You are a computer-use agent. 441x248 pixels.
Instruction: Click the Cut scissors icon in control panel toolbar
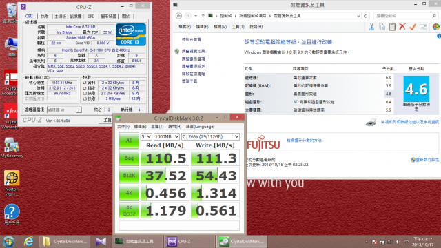[x=371, y=27]
